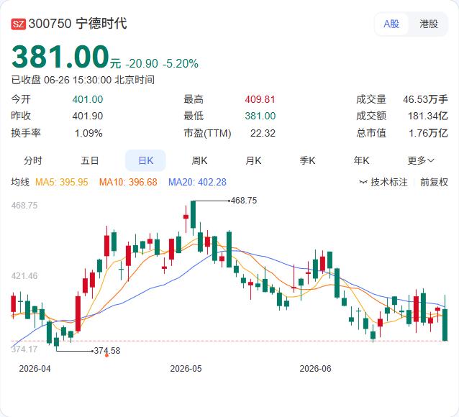459x417 pixels.
Task: Click the price change -20.90
Action: point(142,63)
